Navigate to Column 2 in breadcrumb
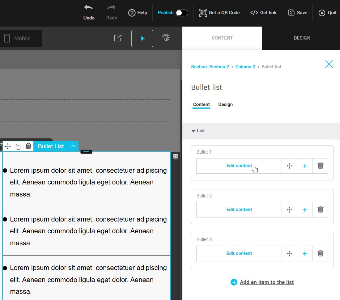Screen dimensions: 340x300 [245, 67]
